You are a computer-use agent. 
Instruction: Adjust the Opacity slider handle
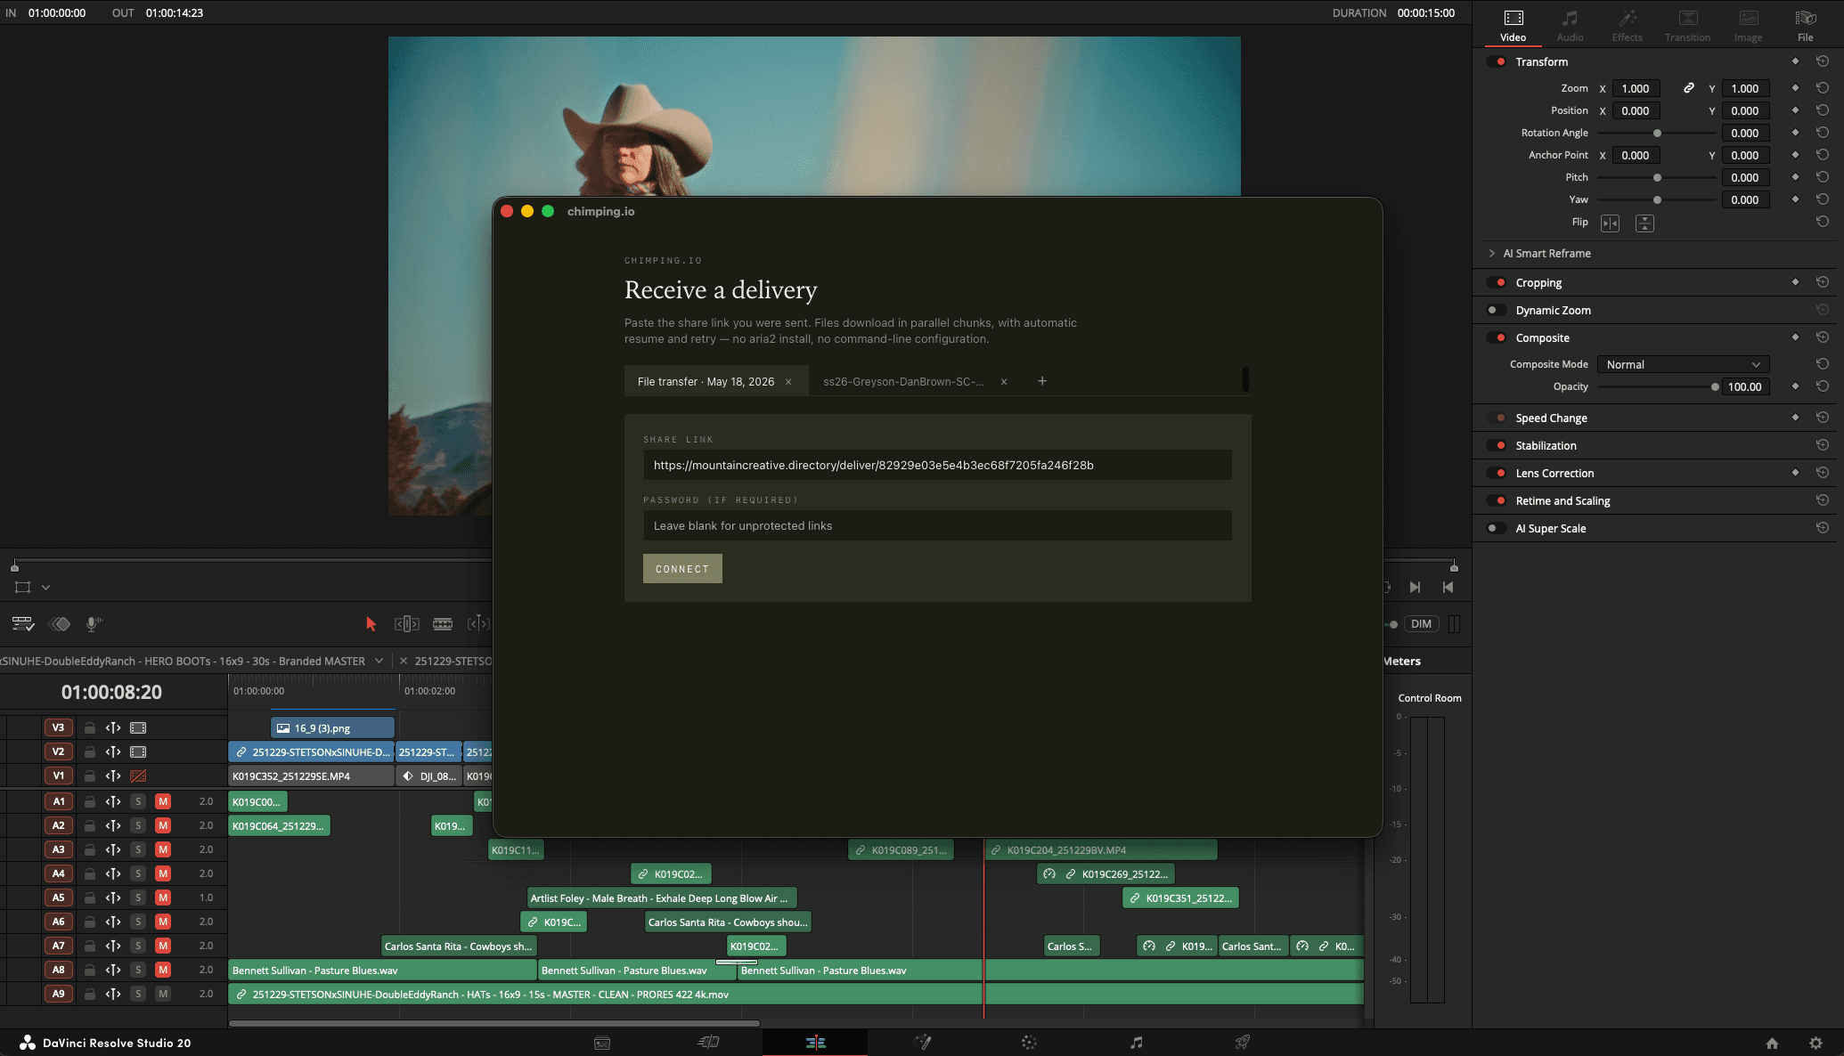[1715, 386]
